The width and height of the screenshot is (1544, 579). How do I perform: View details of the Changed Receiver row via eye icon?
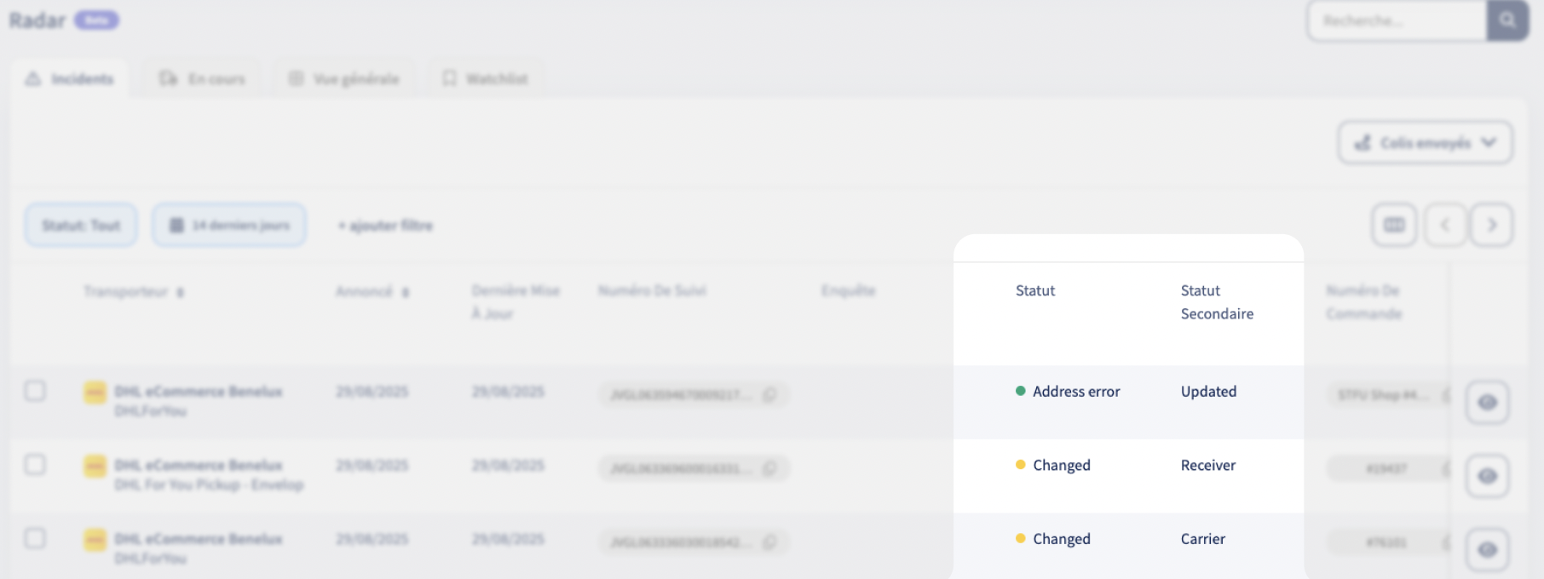(1488, 476)
